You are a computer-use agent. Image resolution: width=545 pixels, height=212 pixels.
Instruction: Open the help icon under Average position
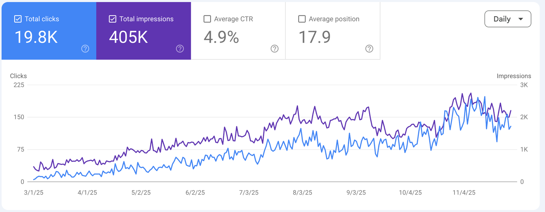pyautogui.click(x=369, y=49)
